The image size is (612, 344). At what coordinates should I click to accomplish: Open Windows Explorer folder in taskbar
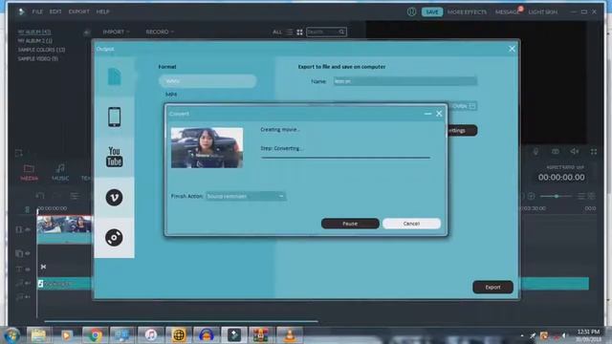(x=38, y=335)
